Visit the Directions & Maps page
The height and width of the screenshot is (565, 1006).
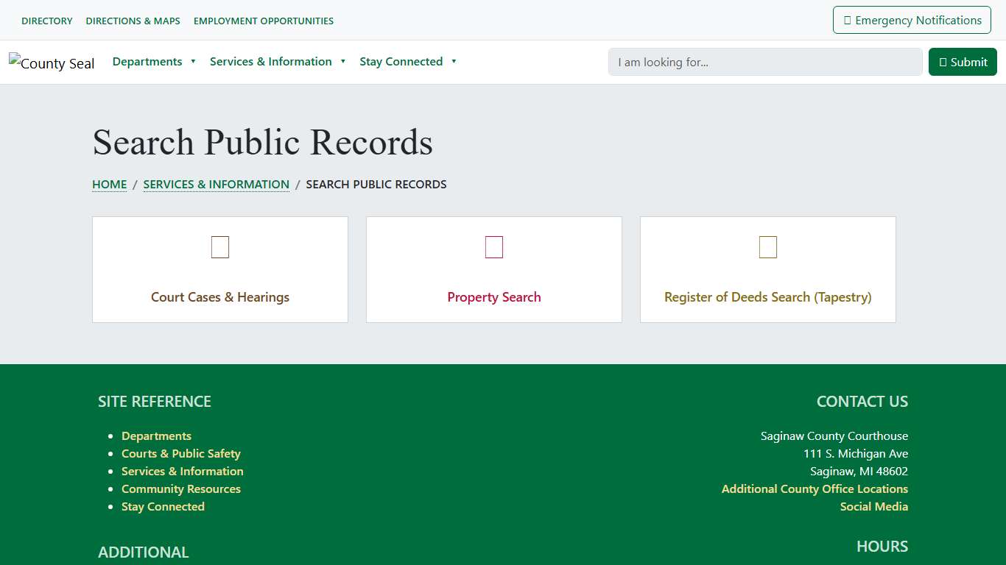tap(133, 21)
